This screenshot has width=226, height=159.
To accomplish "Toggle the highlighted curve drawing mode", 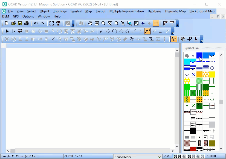I will pyautogui.click(x=147, y=31).
